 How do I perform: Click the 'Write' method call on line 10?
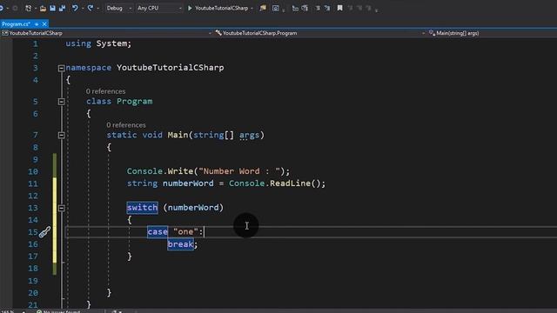point(180,171)
